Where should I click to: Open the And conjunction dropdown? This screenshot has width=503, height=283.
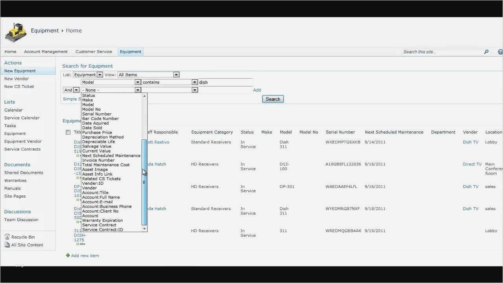click(x=71, y=90)
